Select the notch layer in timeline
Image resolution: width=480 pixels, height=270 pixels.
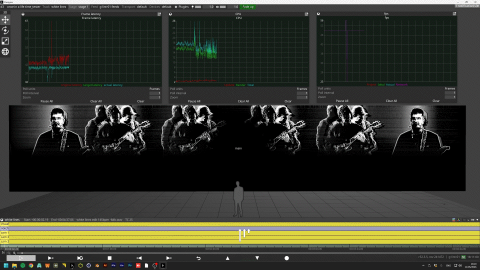pos(239,228)
